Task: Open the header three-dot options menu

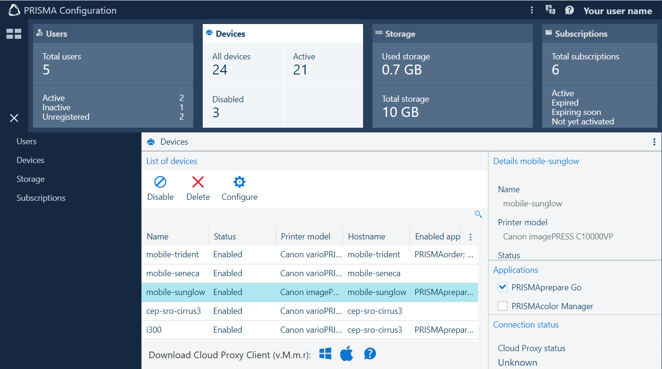Action: [532, 10]
